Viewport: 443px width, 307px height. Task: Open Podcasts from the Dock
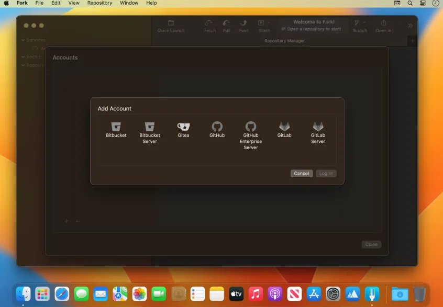[275, 294]
